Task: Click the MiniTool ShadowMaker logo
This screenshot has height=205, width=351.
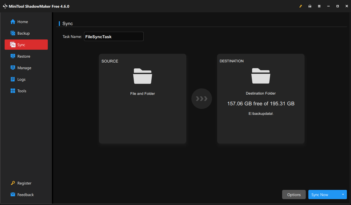Action: pos(5,6)
